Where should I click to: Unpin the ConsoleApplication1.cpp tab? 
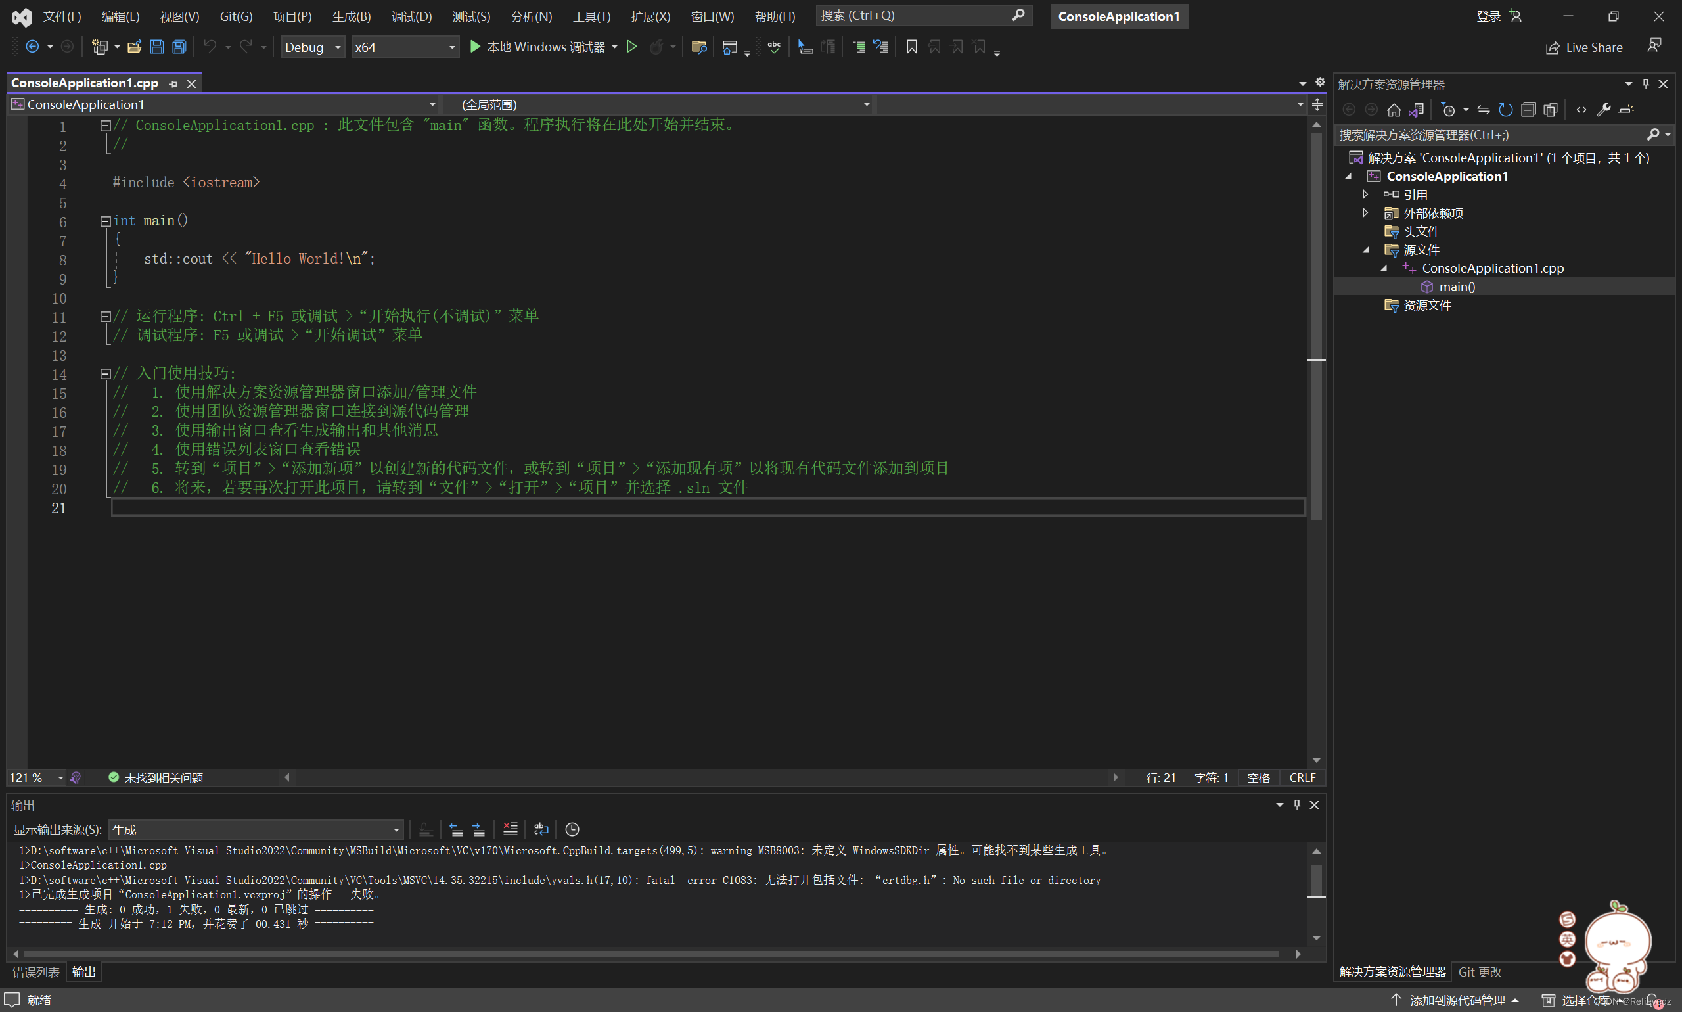point(174,83)
